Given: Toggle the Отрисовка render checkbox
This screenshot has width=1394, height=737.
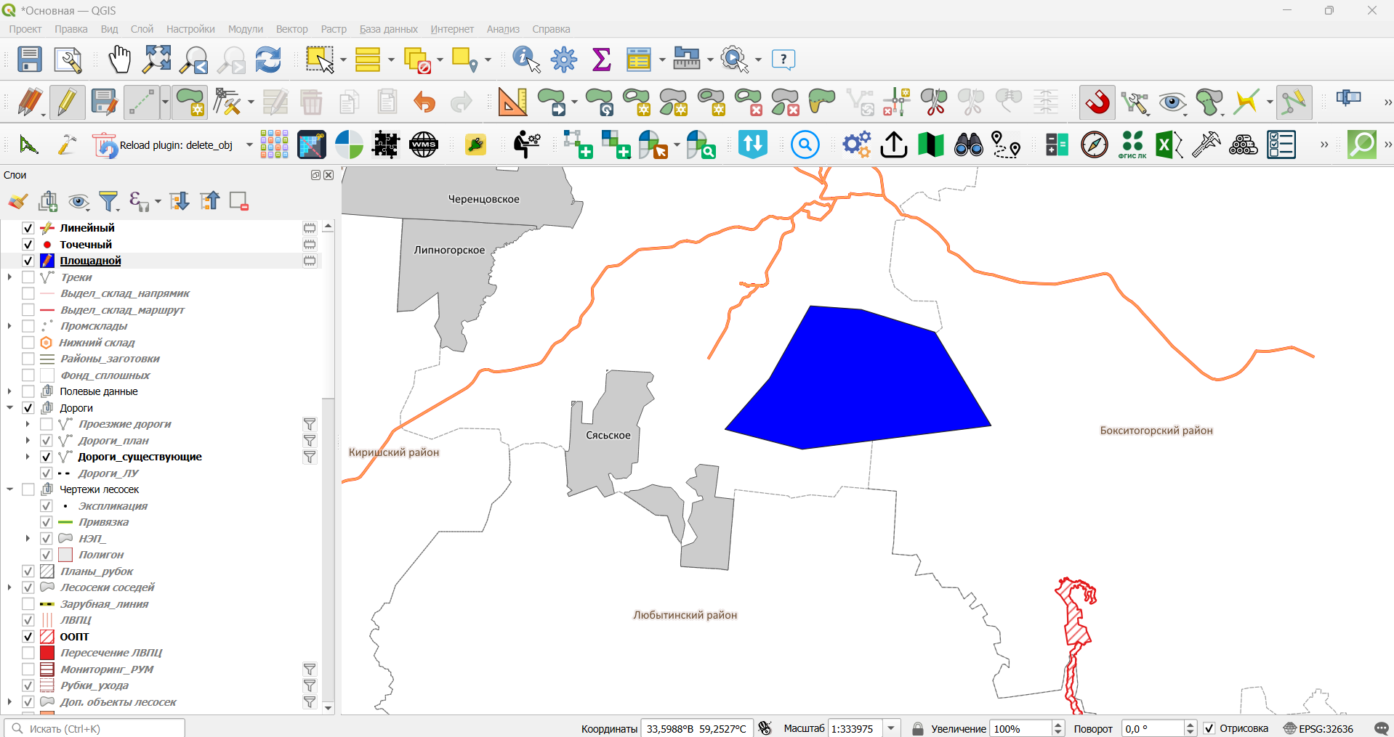Looking at the screenshot, I should click(x=1209, y=728).
